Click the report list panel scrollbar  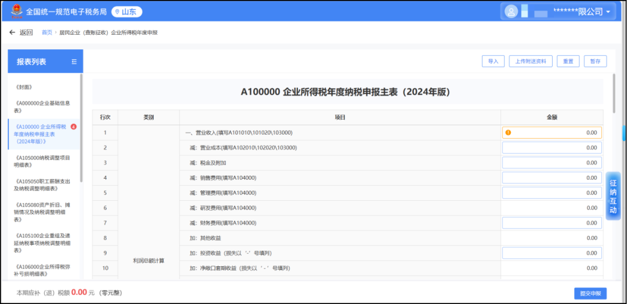(x=81, y=128)
